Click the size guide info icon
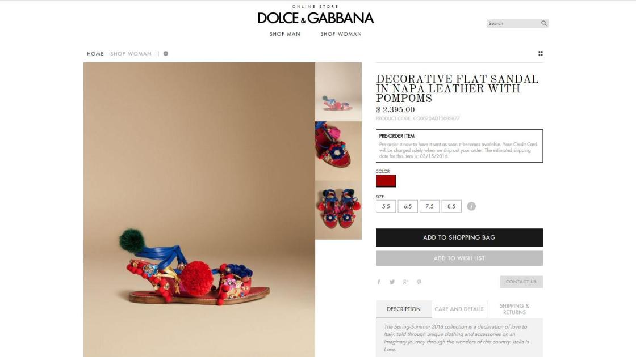636x357 pixels. [471, 206]
